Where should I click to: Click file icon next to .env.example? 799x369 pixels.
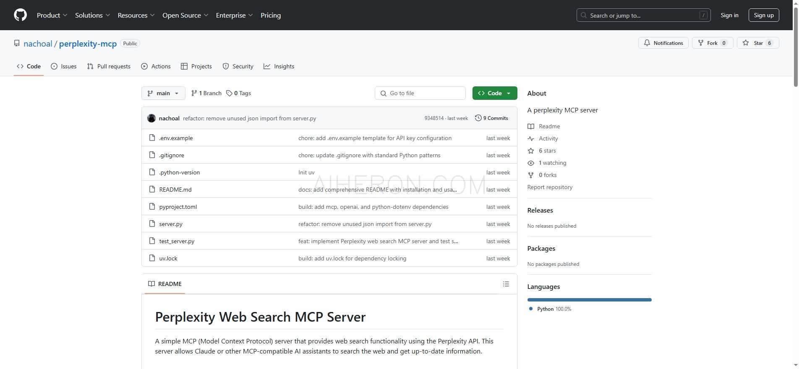152,138
